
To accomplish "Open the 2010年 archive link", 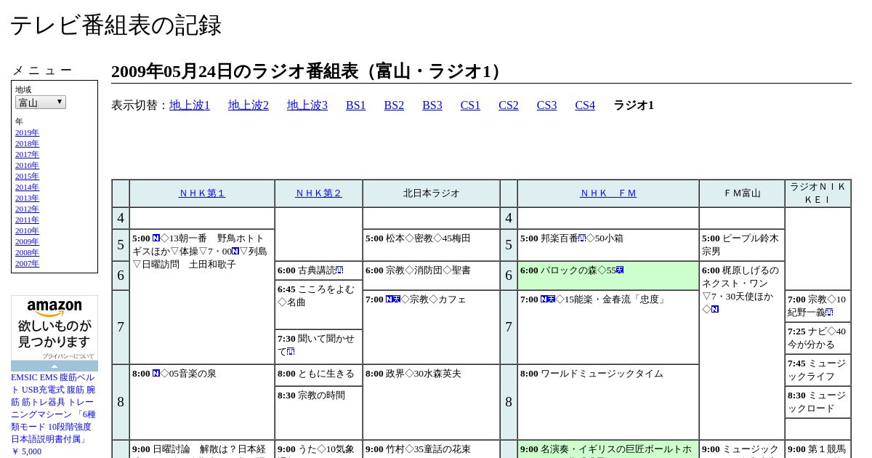I will (x=27, y=230).
